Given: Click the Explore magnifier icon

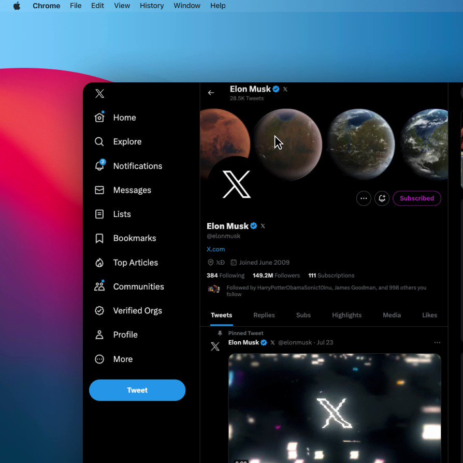Looking at the screenshot, I should pos(99,142).
